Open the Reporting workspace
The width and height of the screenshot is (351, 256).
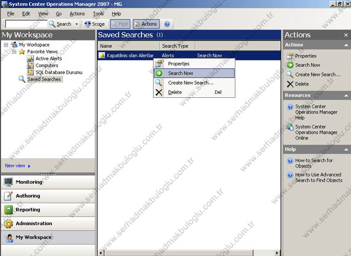pos(48,210)
